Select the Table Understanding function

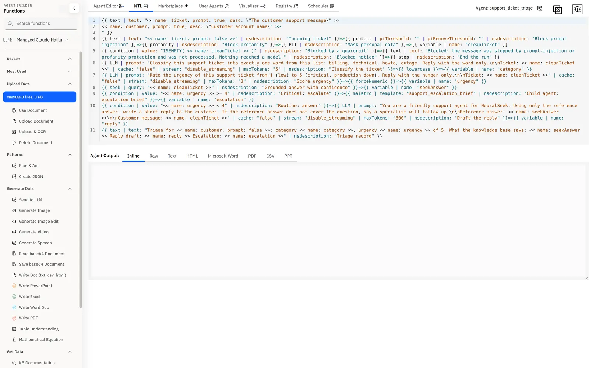pos(39,329)
